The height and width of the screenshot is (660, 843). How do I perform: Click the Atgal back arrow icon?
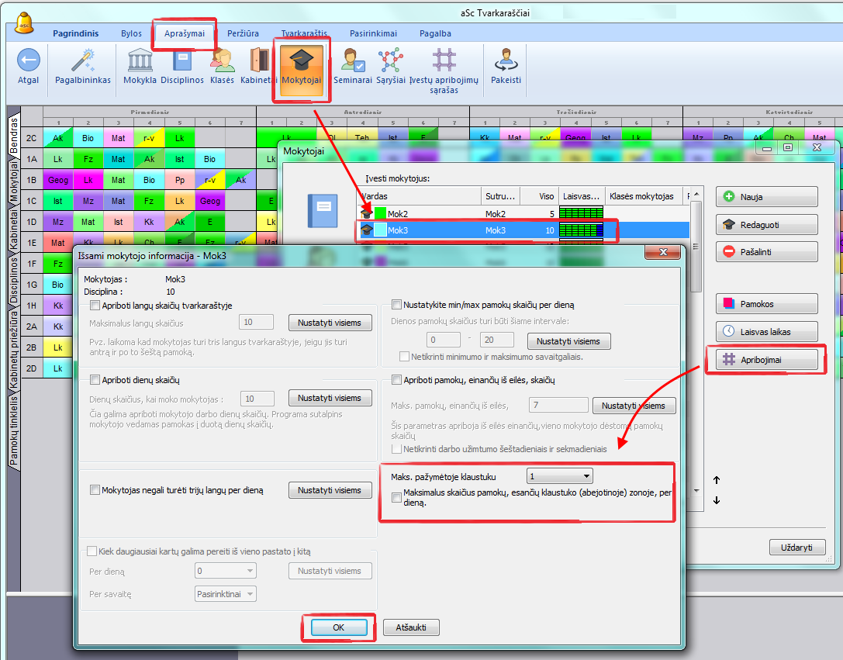(x=28, y=60)
